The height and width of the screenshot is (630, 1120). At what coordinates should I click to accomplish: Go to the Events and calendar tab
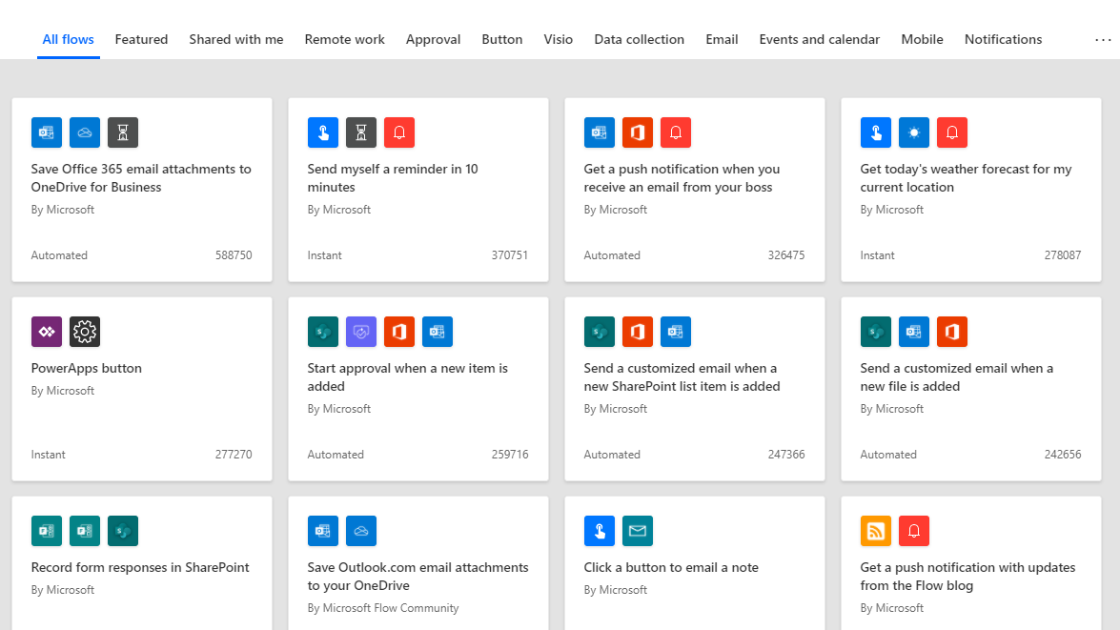(819, 40)
